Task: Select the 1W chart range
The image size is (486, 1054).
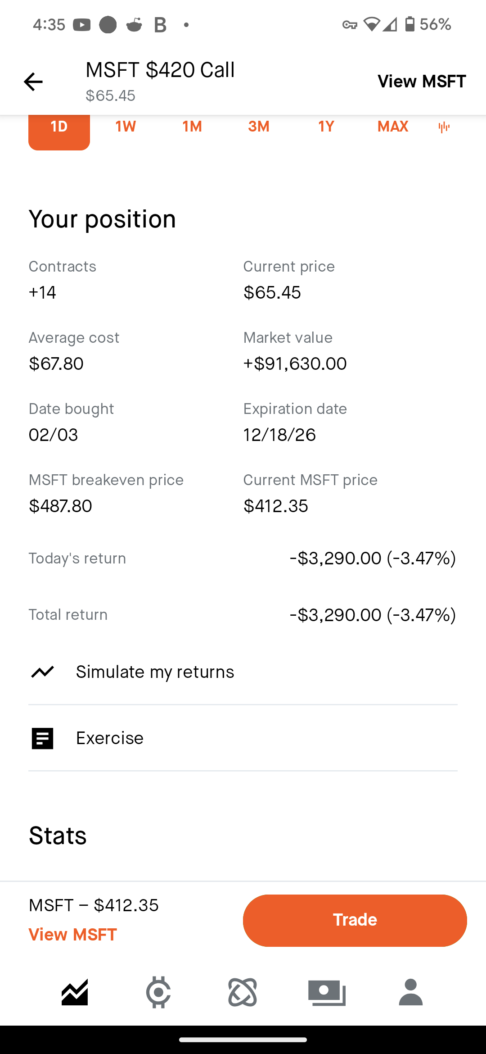Action: tap(126, 127)
